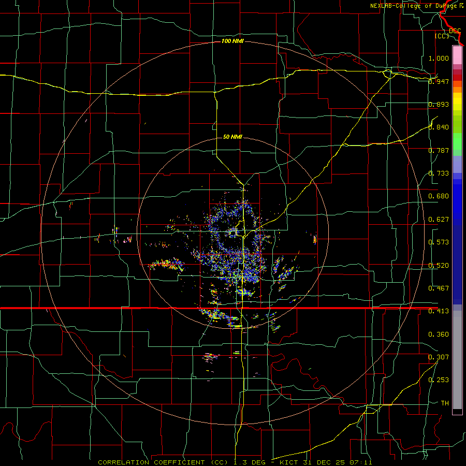
Task: Select the 1.000 legend value
Action: point(439,58)
